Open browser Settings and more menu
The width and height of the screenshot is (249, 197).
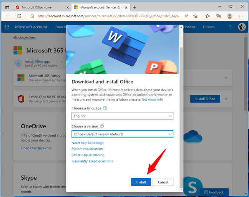click(241, 16)
